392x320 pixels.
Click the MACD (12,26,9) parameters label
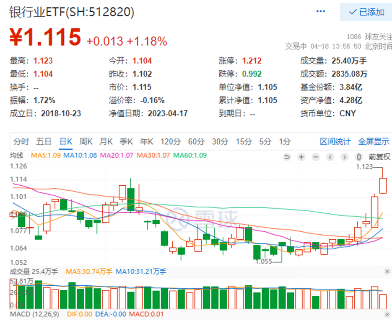[34, 314]
